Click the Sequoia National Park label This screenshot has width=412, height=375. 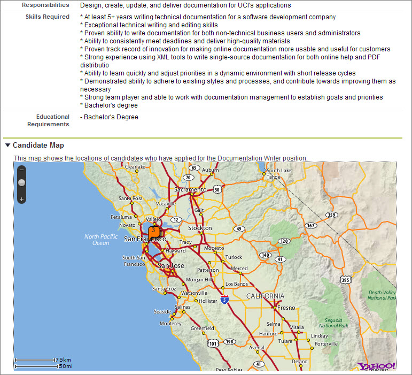pyautogui.click(x=333, y=323)
